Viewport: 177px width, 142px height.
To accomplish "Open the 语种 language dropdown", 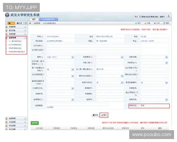I will (x=73, y=57).
